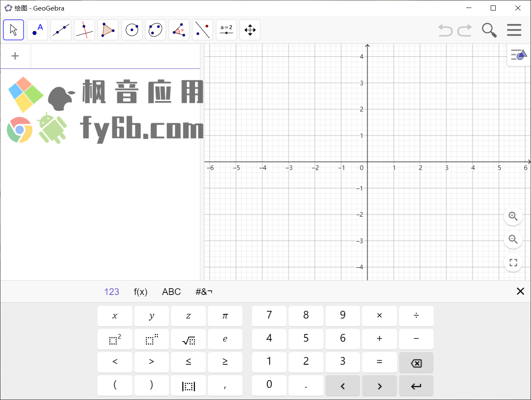Select the Reflect about Line tool
The height and width of the screenshot is (400, 531).
click(202, 30)
